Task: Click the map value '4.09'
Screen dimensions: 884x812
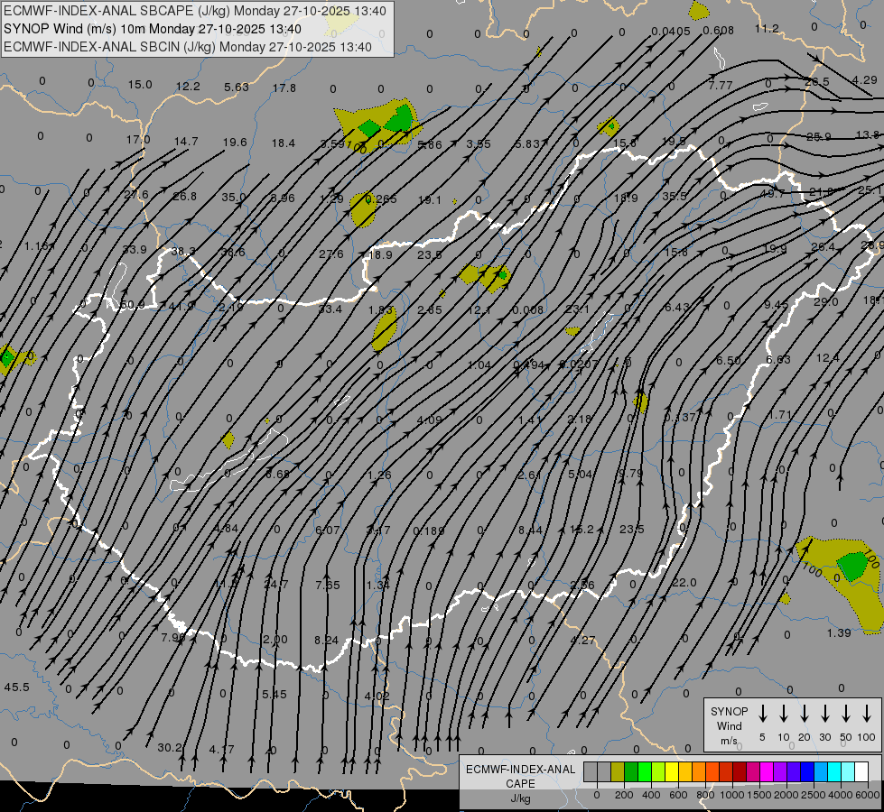Action: (430, 420)
